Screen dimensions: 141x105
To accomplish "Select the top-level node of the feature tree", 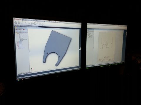I will point(22,32).
